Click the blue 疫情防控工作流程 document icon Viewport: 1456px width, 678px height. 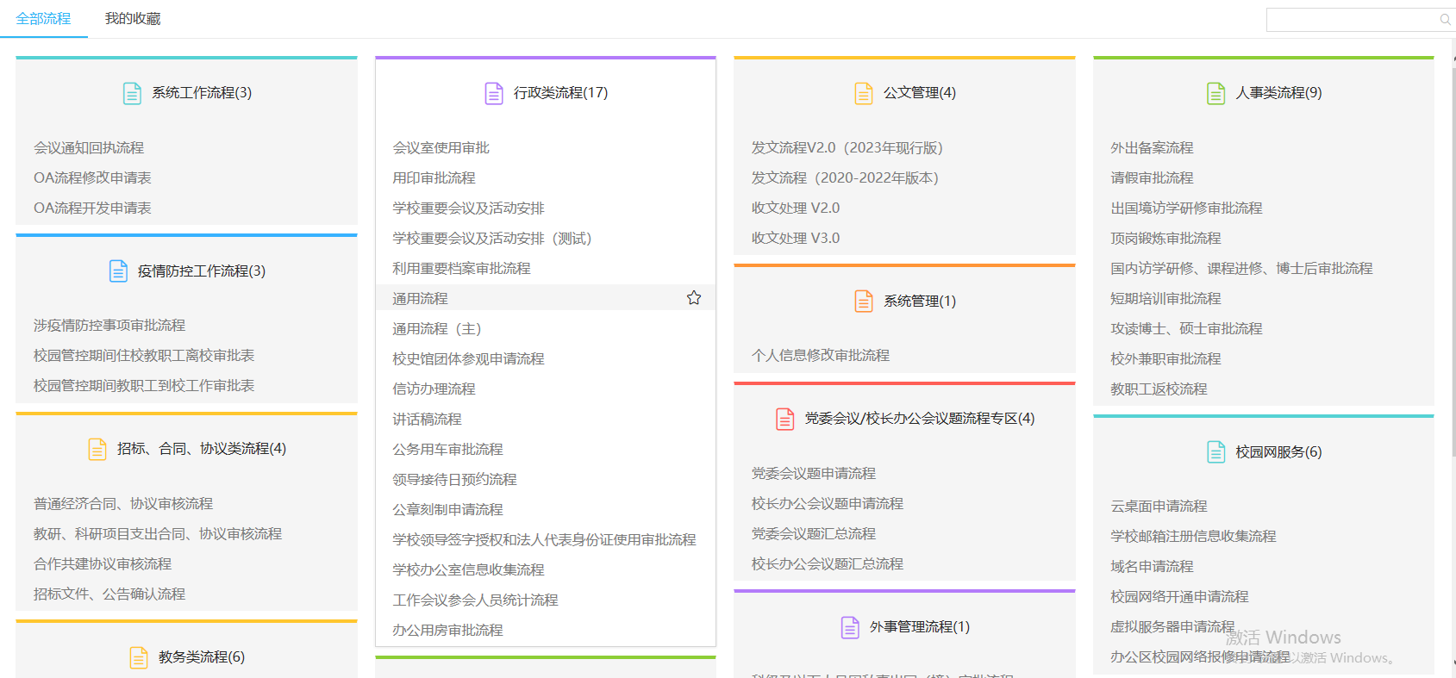pyautogui.click(x=118, y=271)
